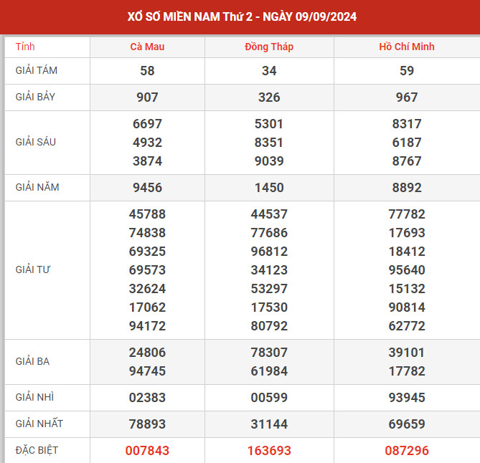Click giải tư number 77686

269,233
